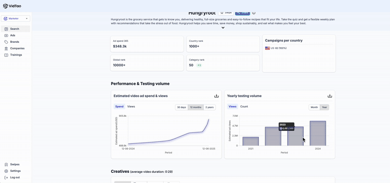This screenshot has width=390, height=183.
Task: Click the Swipe button near title
Action: click(226, 13)
